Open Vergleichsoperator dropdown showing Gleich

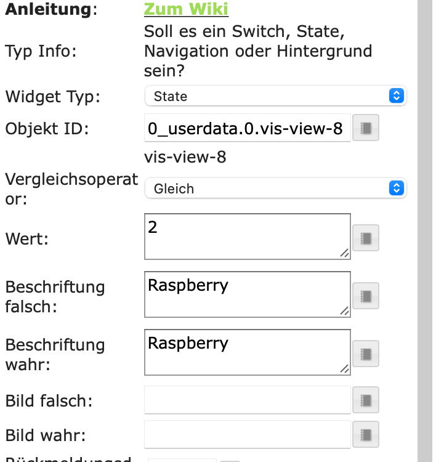point(275,188)
